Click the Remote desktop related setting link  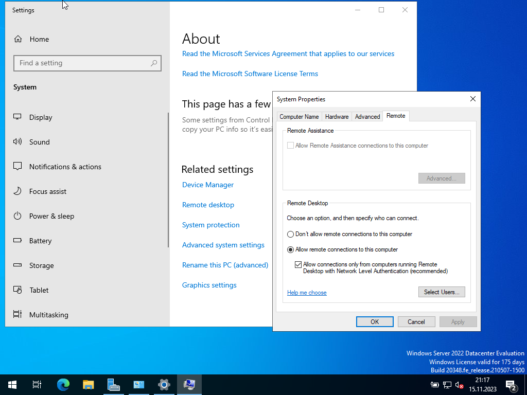tap(208, 205)
